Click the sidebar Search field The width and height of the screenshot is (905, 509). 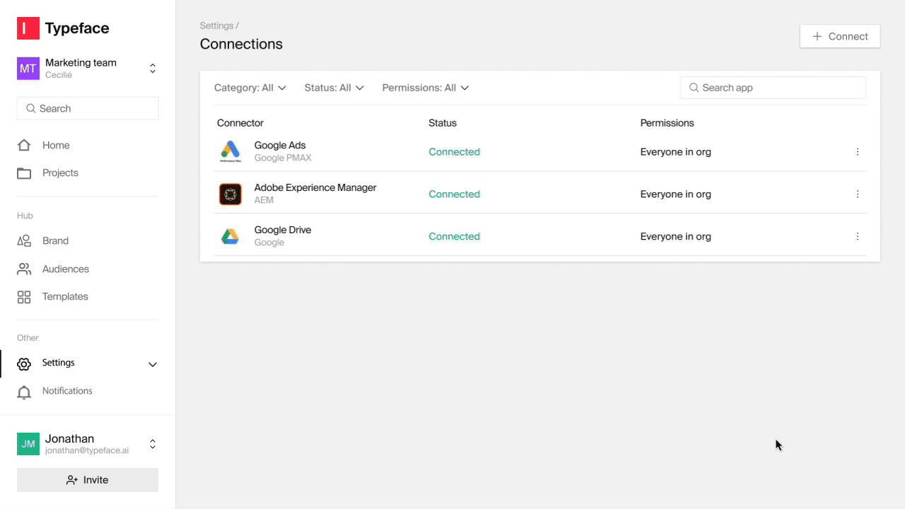tap(88, 109)
